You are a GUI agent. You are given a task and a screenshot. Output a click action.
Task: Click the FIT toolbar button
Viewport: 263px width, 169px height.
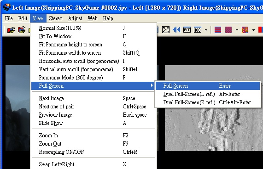tap(187, 30)
